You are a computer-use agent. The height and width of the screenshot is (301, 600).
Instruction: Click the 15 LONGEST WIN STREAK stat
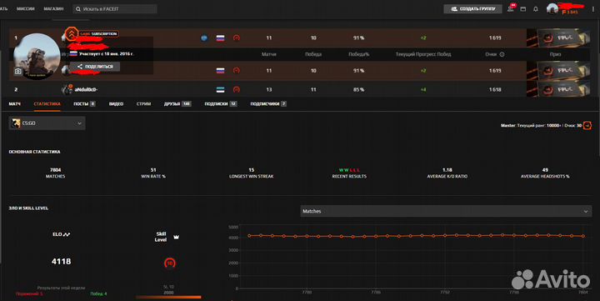tap(252, 173)
